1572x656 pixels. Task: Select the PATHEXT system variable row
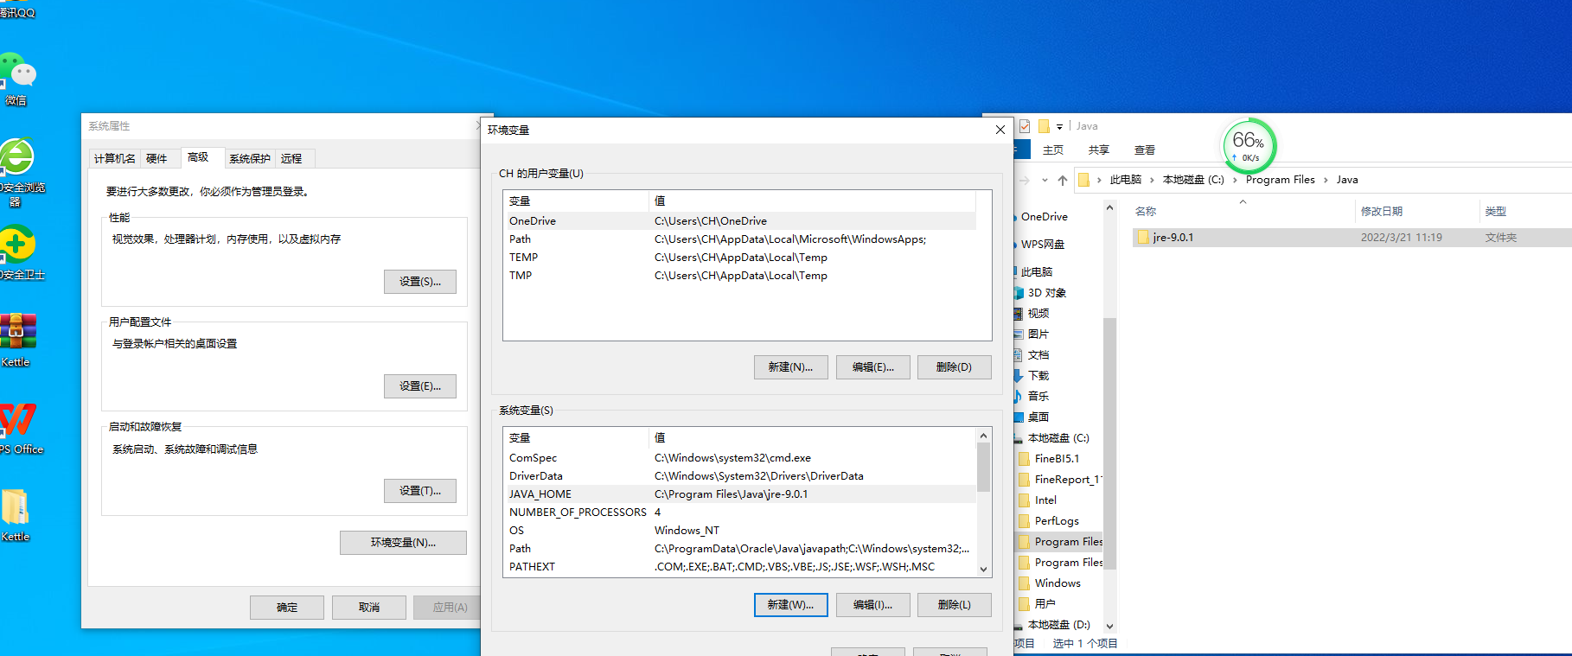740,567
